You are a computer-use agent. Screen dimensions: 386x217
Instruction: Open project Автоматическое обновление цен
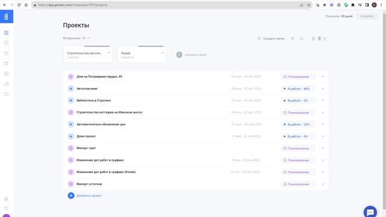click(101, 124)
